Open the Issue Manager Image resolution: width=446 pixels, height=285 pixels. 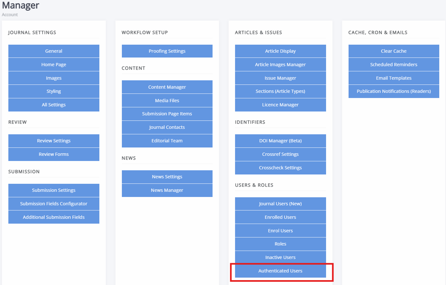click(x=280, y=78)
